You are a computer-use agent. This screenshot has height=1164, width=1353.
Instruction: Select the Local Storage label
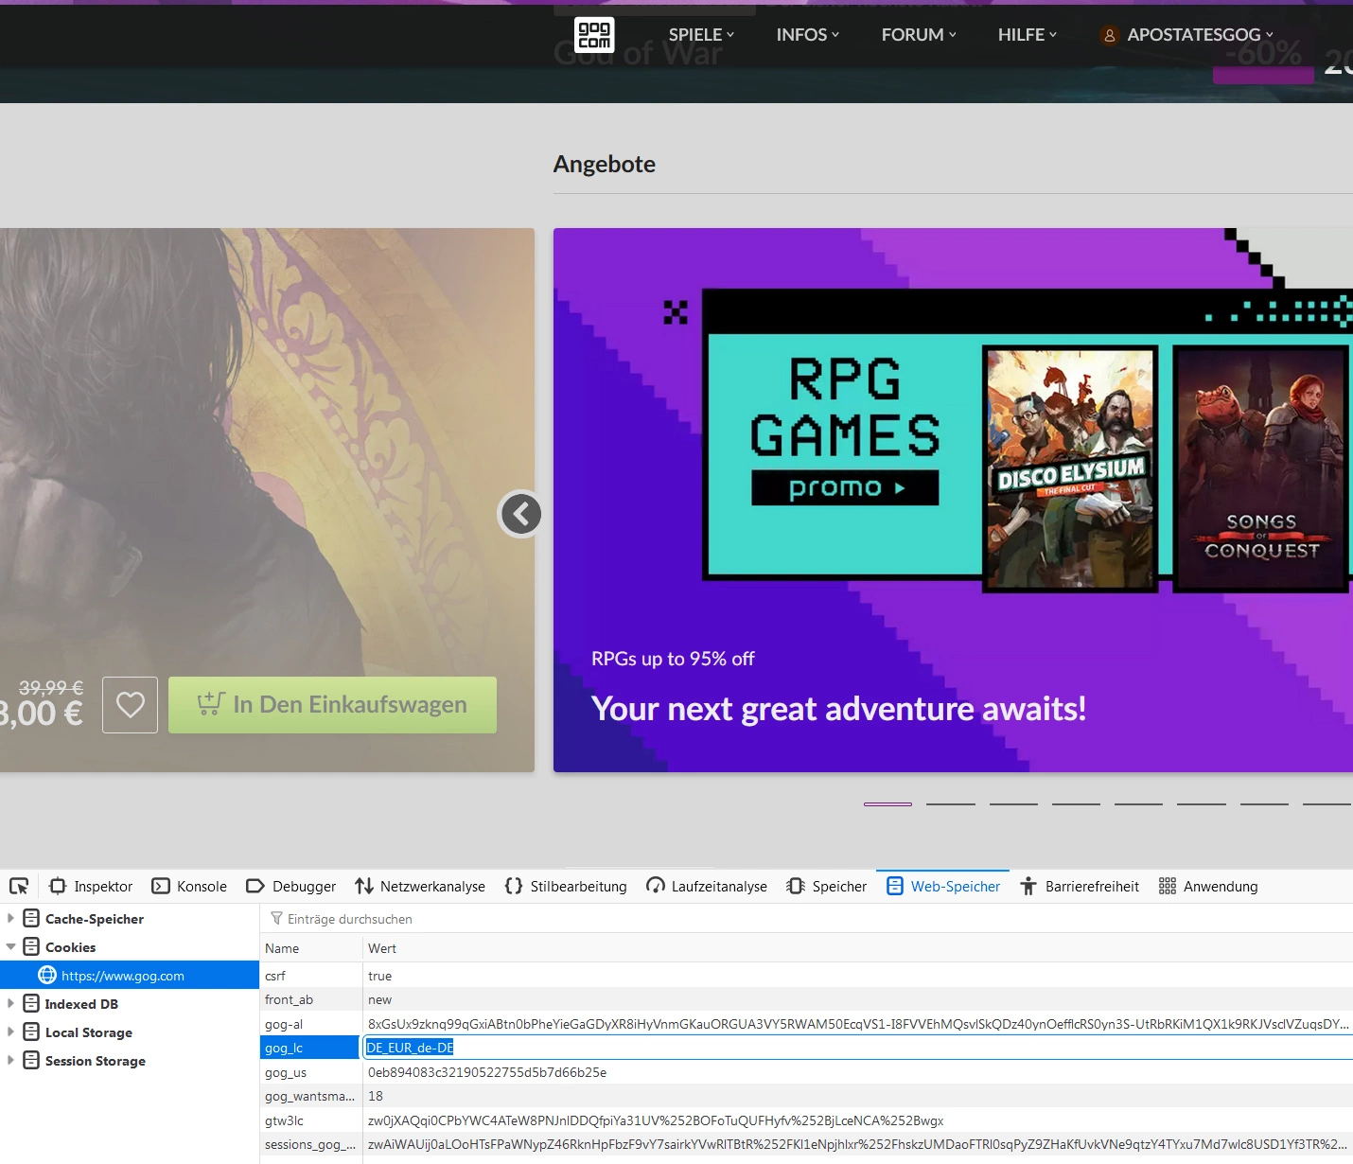(x=89, y=1032)
